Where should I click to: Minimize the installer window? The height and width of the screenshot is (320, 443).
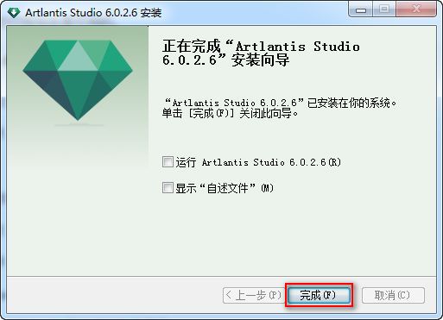coord(360,9)
